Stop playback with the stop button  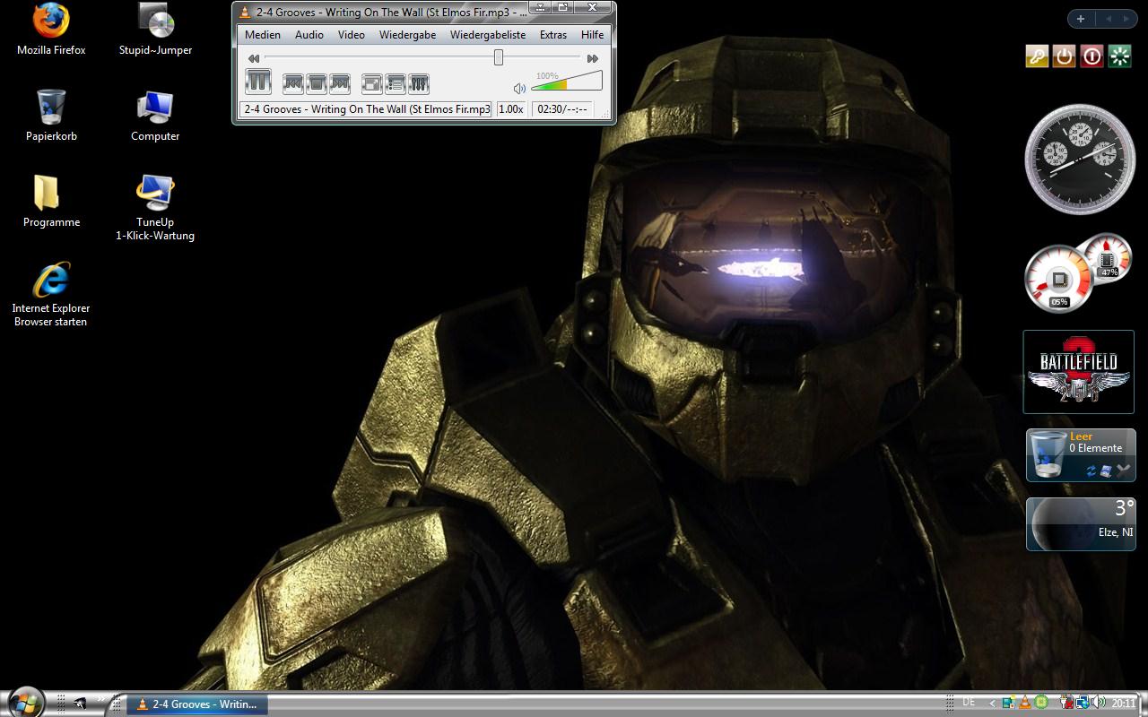(x=316, y=83)
